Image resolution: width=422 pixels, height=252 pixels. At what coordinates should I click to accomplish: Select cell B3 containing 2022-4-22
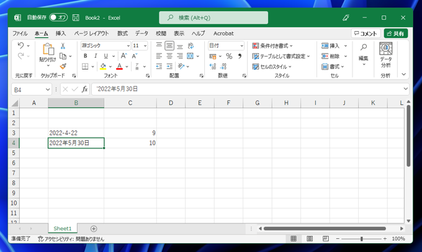point(76,133)
